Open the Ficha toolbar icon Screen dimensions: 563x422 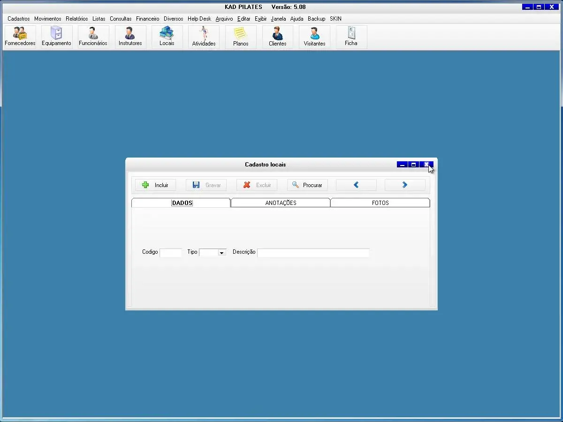click(351, 37)
